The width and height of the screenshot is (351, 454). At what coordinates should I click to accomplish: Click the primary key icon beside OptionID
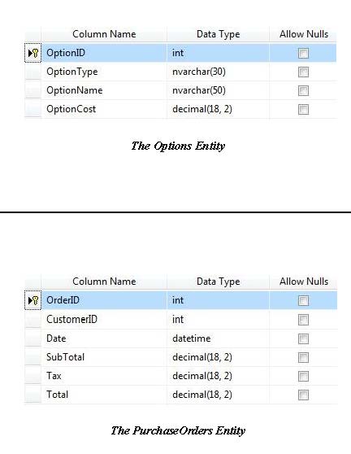(35, 53)
